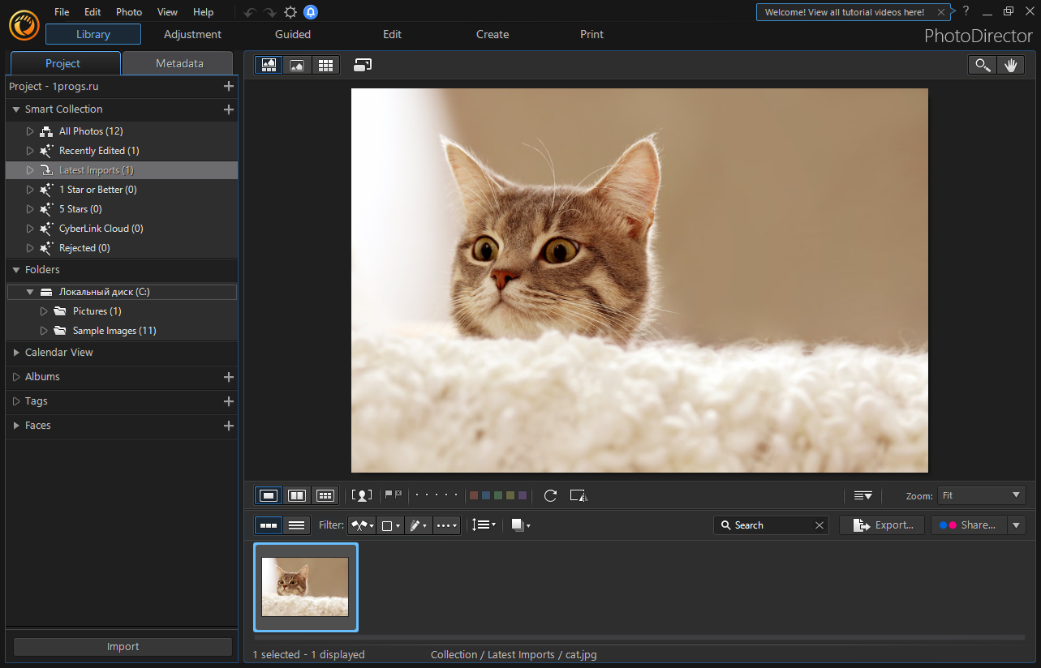This screenshot has width=1041, height=668.
Task: Switch browser to list view
Action: click(297, 525)
